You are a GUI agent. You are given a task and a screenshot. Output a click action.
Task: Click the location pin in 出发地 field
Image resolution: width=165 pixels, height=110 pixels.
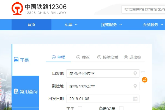(x=135, y=73)
